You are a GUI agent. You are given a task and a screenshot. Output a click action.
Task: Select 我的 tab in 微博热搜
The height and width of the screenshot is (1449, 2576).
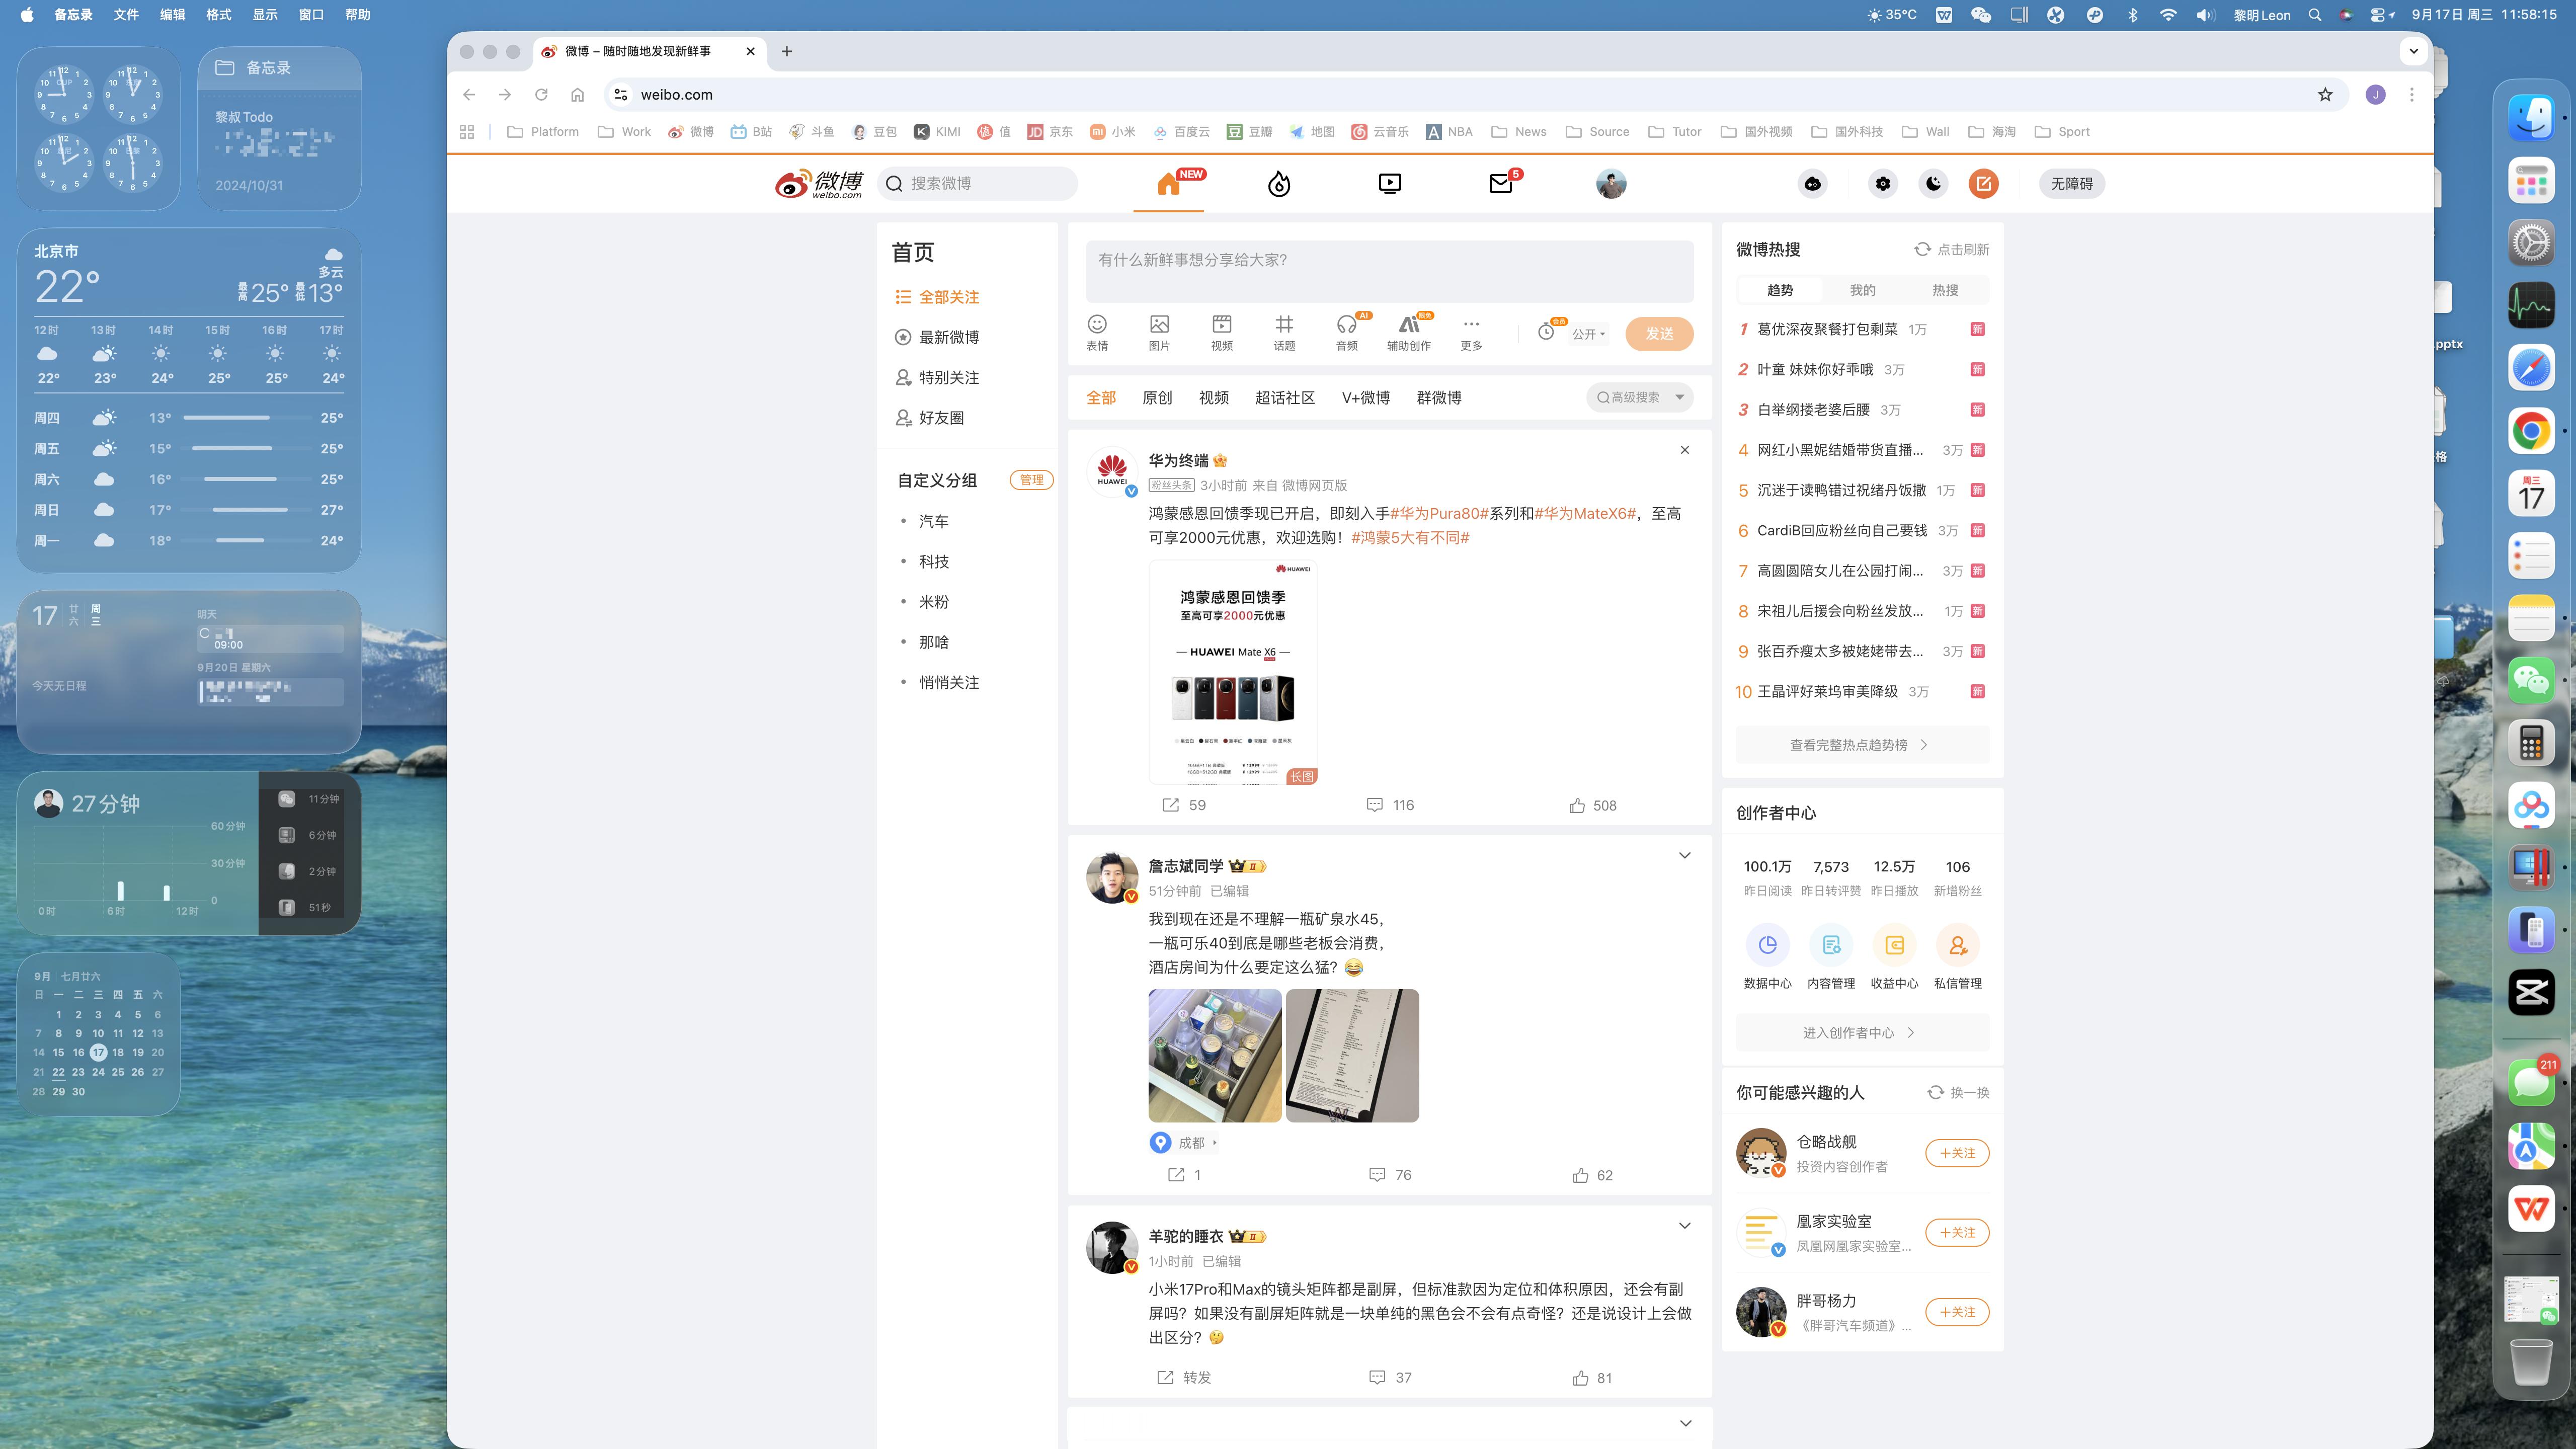point(1862,290)
